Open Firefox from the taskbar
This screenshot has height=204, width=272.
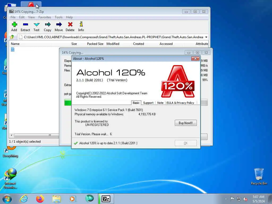(40, 199)
